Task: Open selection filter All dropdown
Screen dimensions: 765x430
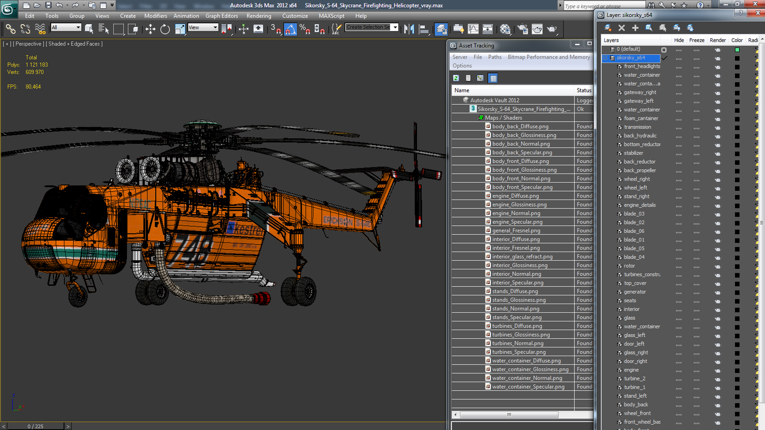Action: coord(66,27)
